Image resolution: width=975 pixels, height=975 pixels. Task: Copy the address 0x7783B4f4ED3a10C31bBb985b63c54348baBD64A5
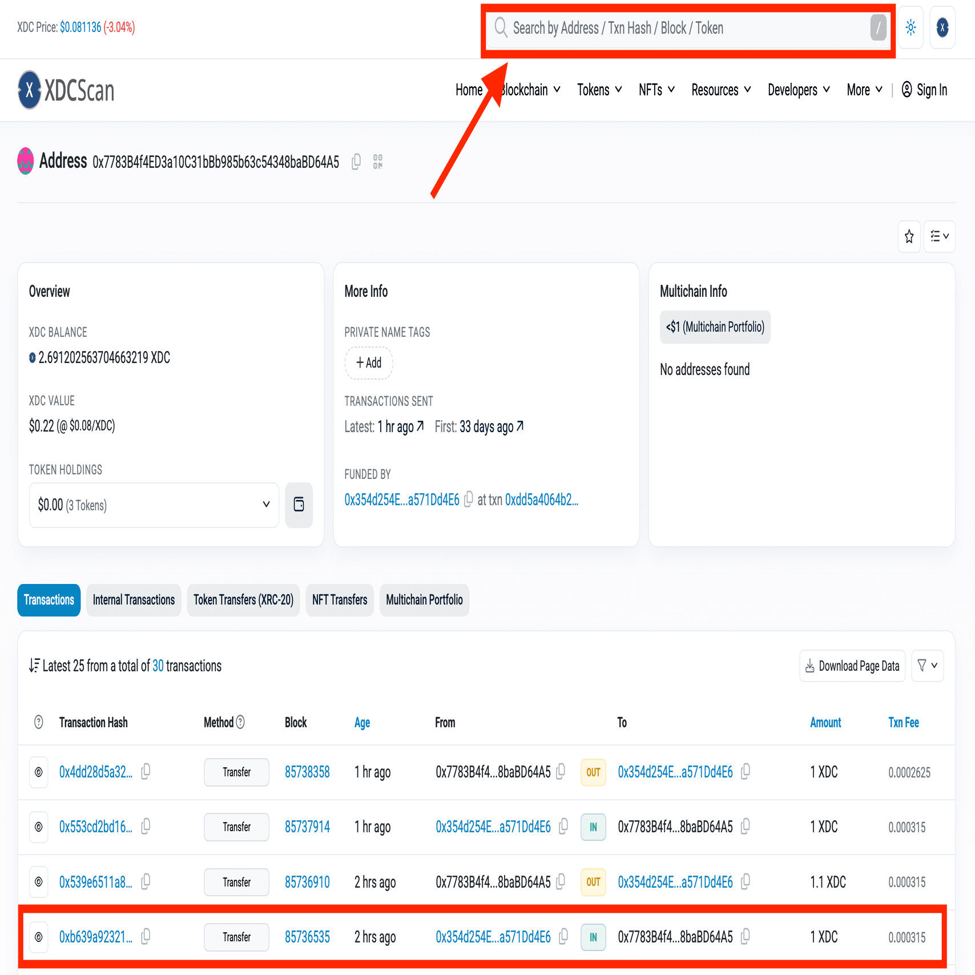click(x=356, y=162)
